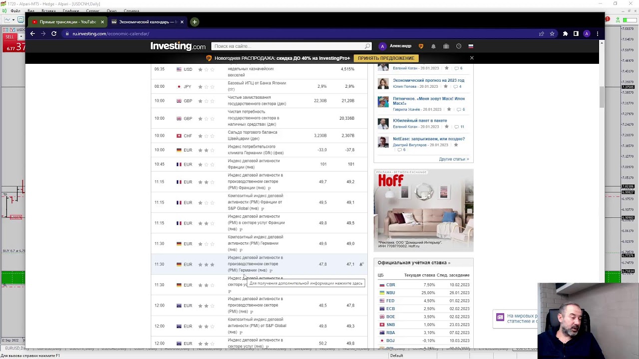
Task: Open event Композитный индекс деловой активности Германии
Action: [255, 243]
